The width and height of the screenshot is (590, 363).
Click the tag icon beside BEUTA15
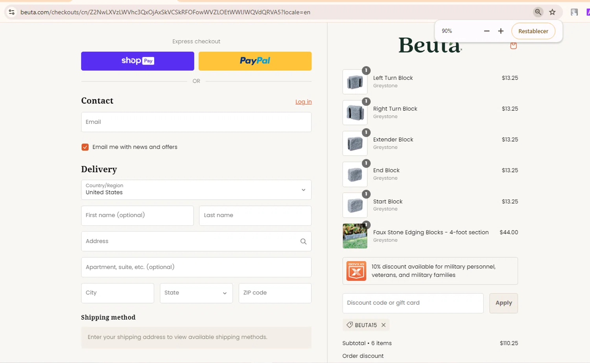pyautogui.click(x=349, y=325)
